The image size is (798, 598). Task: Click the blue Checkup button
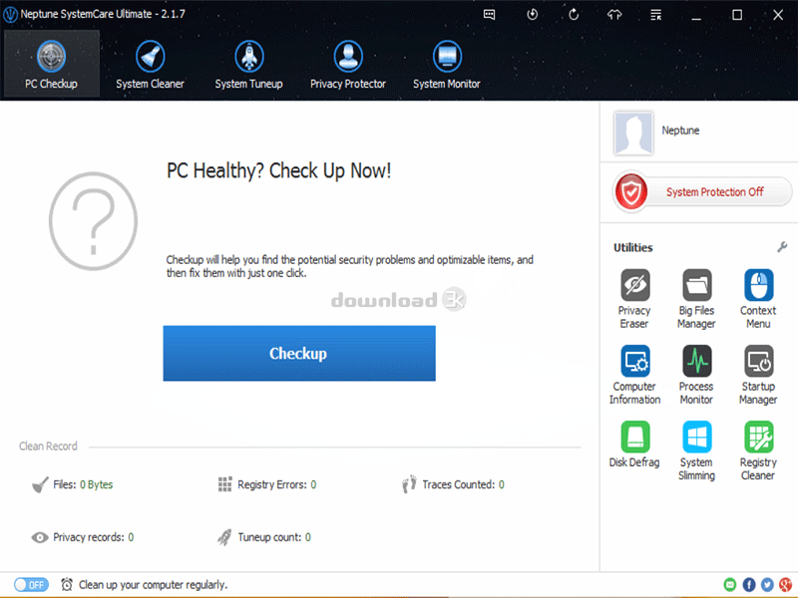pos(299,354)
